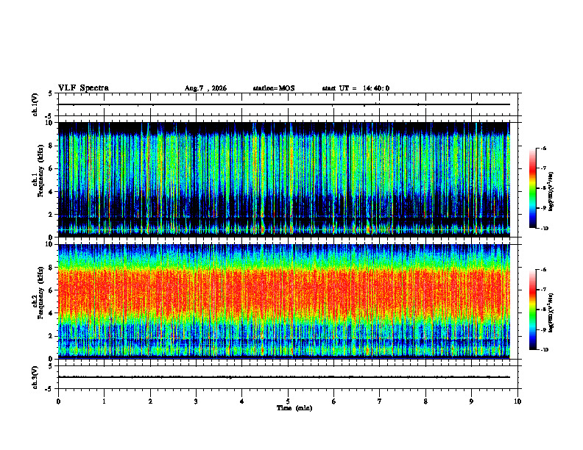Click the "5" tick on ch.1(V) axis
583x450 pixels.
[50, 94]
